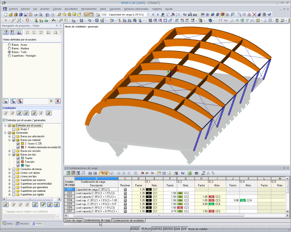
Task: Collapse the Barras por material node
Action: [10, 140]
